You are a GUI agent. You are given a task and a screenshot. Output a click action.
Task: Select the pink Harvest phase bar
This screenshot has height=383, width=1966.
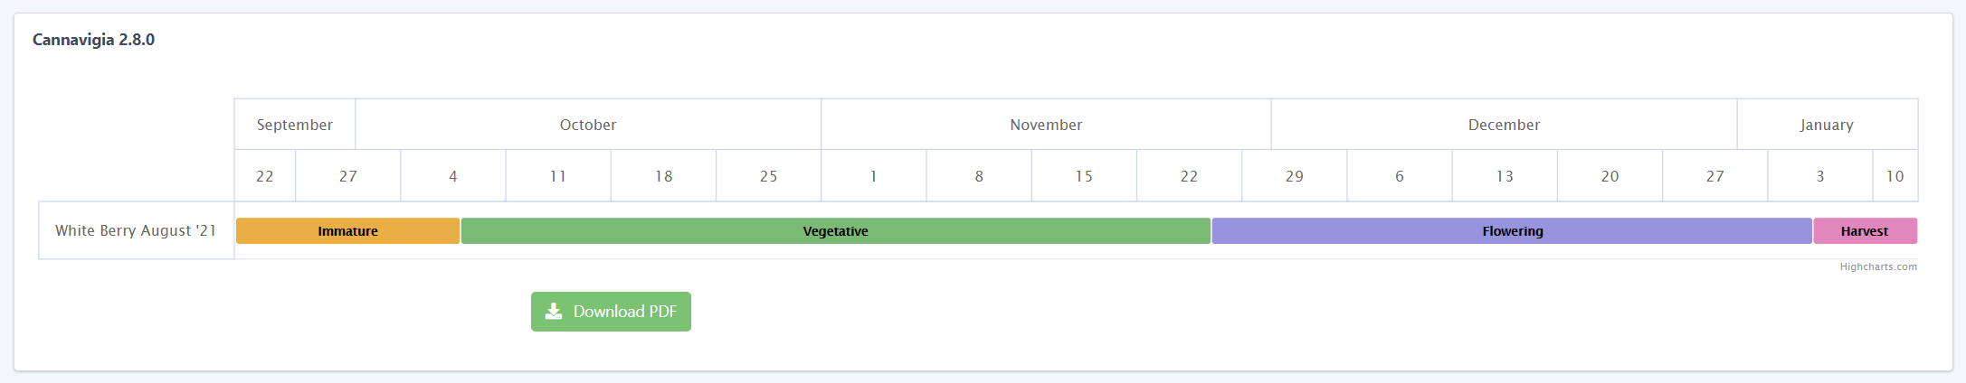pos(1864,231)
